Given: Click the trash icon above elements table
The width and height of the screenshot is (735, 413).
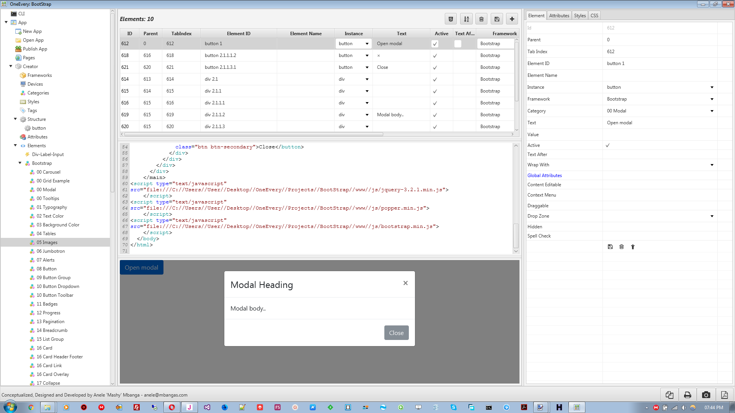Looking at the screenshot, I should (482, 19).
